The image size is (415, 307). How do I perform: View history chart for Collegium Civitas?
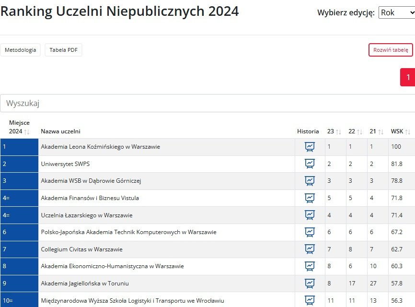click(310, 249)
